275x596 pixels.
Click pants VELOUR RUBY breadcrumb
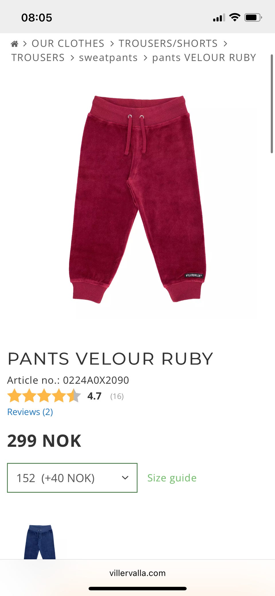click(204, 58)
